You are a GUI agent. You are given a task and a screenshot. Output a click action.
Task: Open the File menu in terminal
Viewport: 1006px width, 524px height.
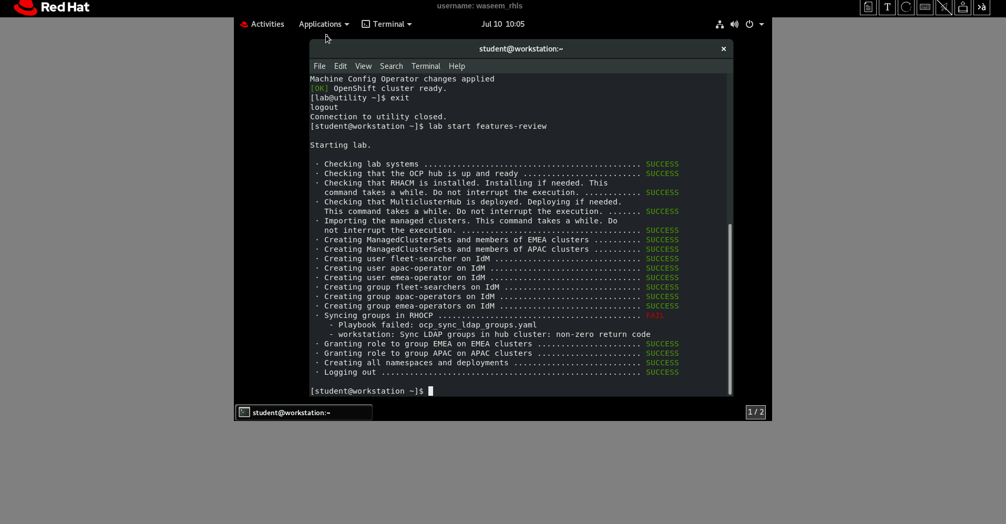(320, 66)
